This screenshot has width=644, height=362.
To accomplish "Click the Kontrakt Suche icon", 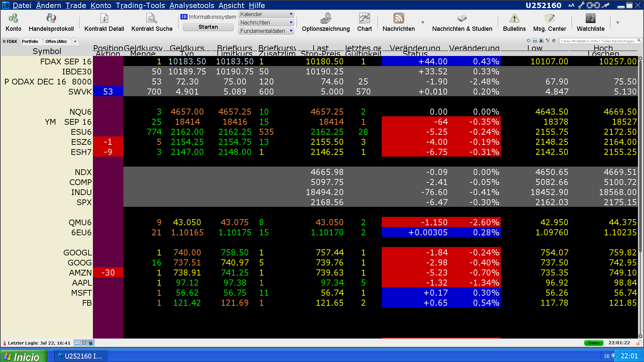I will pyautogui.click(x=152, y=18).
